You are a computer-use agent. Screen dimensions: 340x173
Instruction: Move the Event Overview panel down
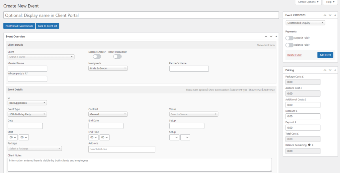(271, 36)
